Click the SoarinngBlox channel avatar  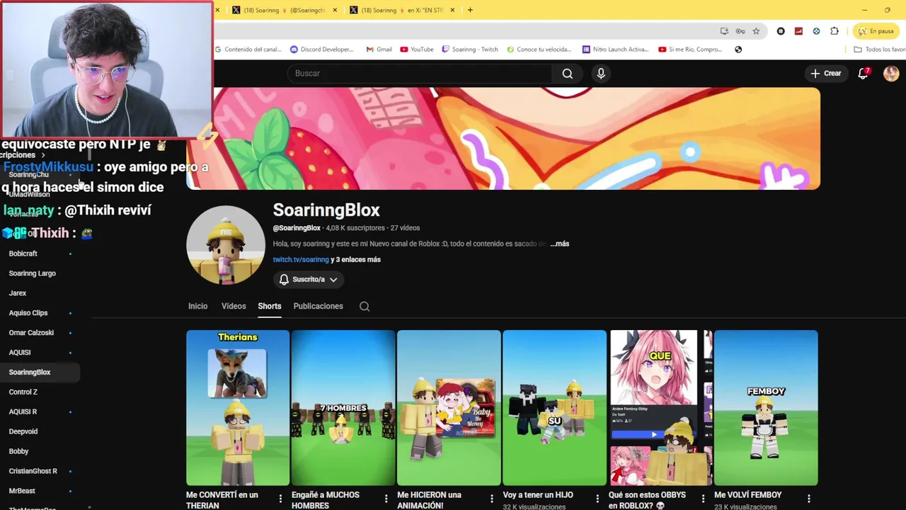point(226,245)
